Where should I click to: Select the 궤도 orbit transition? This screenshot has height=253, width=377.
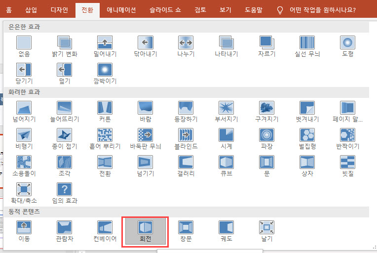(x=226, y=231)
